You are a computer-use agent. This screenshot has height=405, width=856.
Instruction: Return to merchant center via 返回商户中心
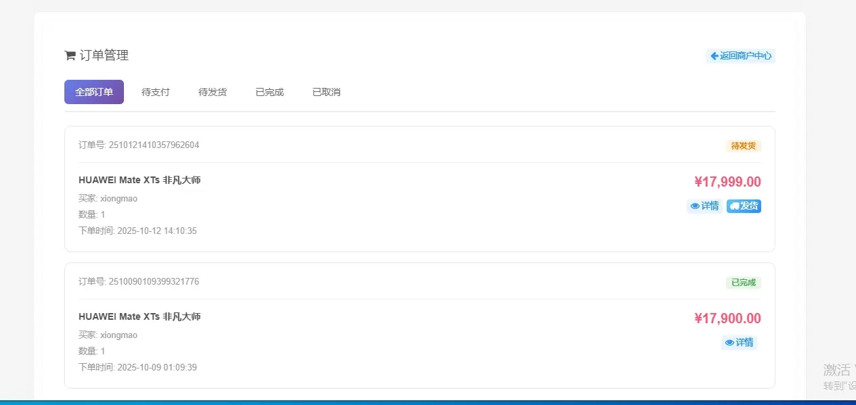[740, 55]
